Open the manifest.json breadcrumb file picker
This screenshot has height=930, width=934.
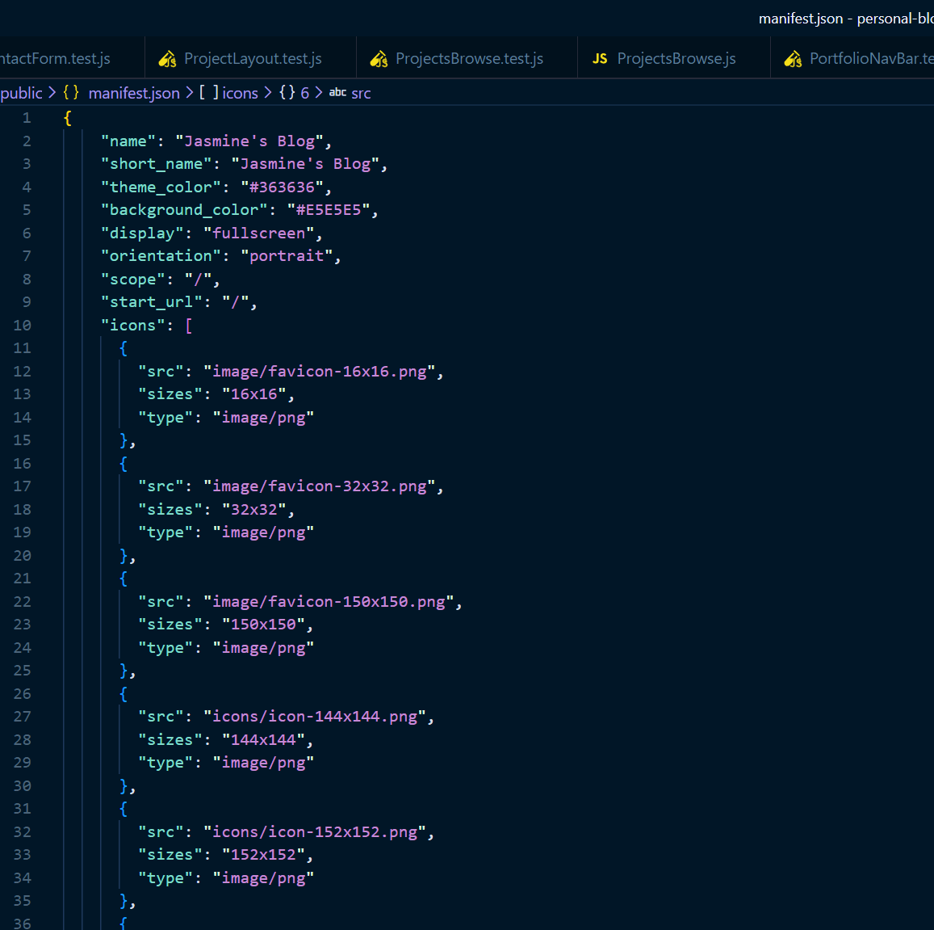point(134,93)
